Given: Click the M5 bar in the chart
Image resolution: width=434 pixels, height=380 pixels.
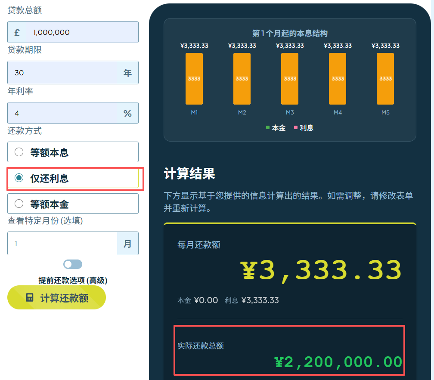Looking at the screenshot, I should (385, 79).
